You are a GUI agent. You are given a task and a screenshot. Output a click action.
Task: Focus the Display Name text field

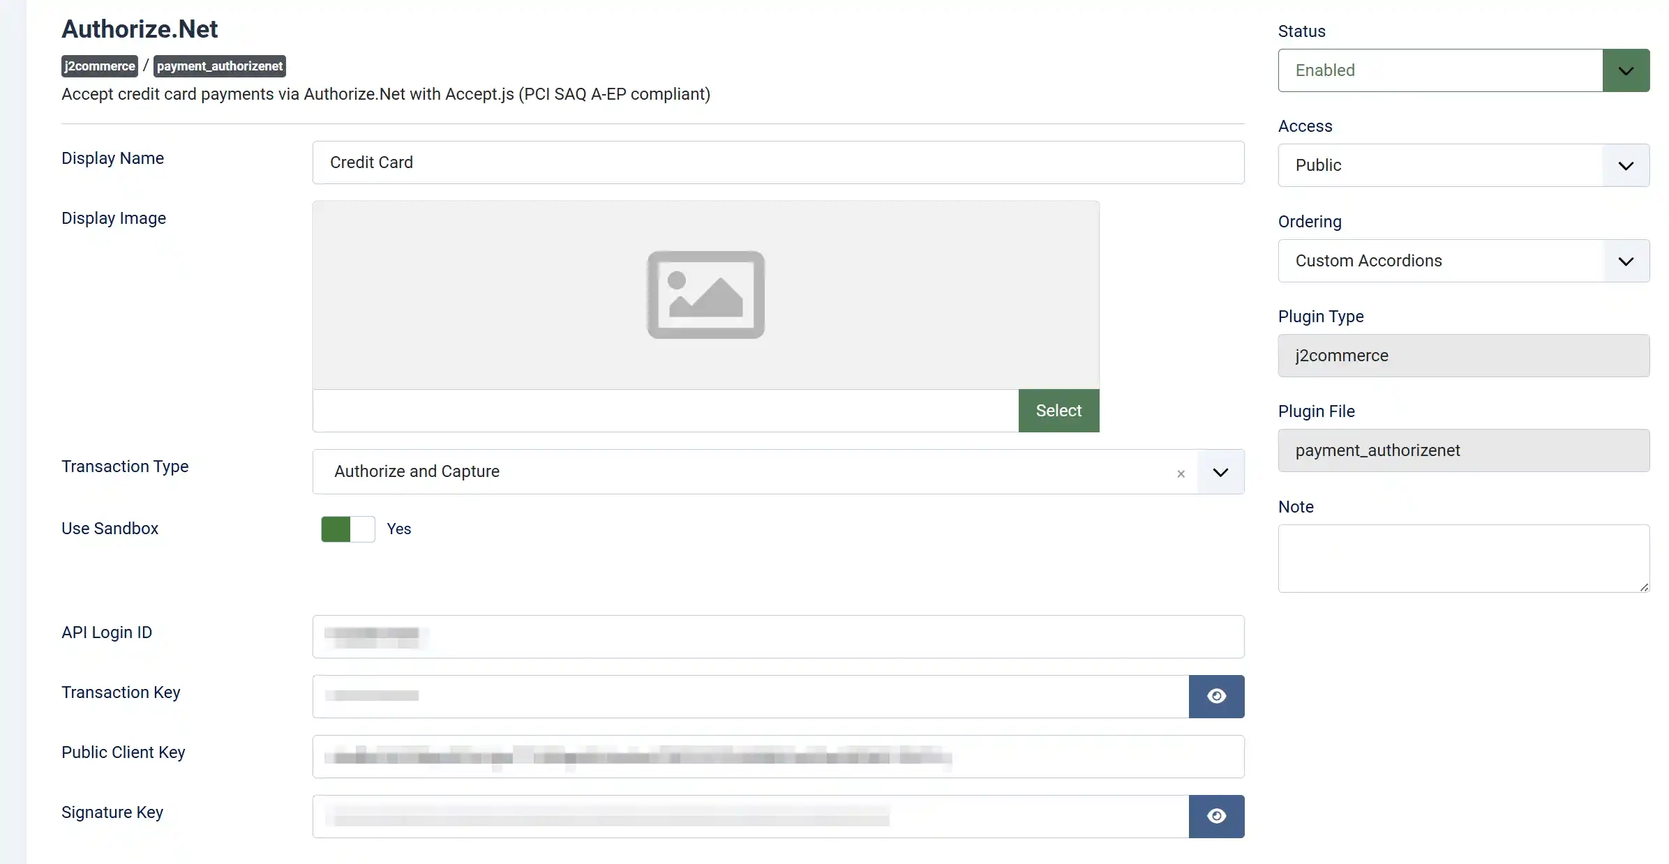point(778,162)
